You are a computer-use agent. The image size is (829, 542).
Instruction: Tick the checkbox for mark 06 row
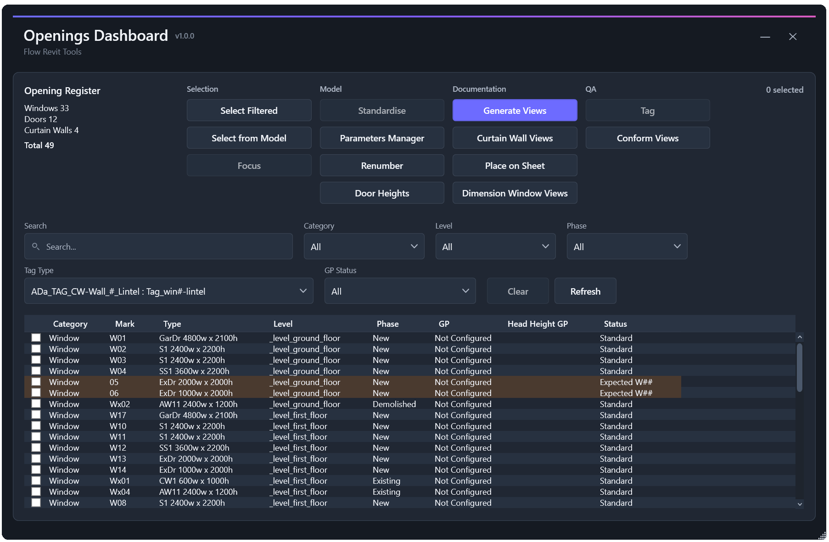point(36,393)
